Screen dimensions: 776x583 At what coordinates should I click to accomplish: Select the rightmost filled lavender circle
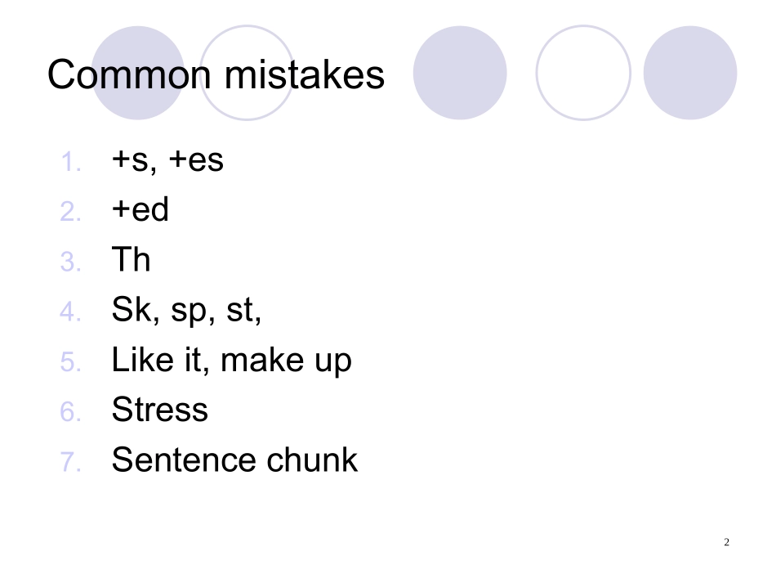point(690,73)
